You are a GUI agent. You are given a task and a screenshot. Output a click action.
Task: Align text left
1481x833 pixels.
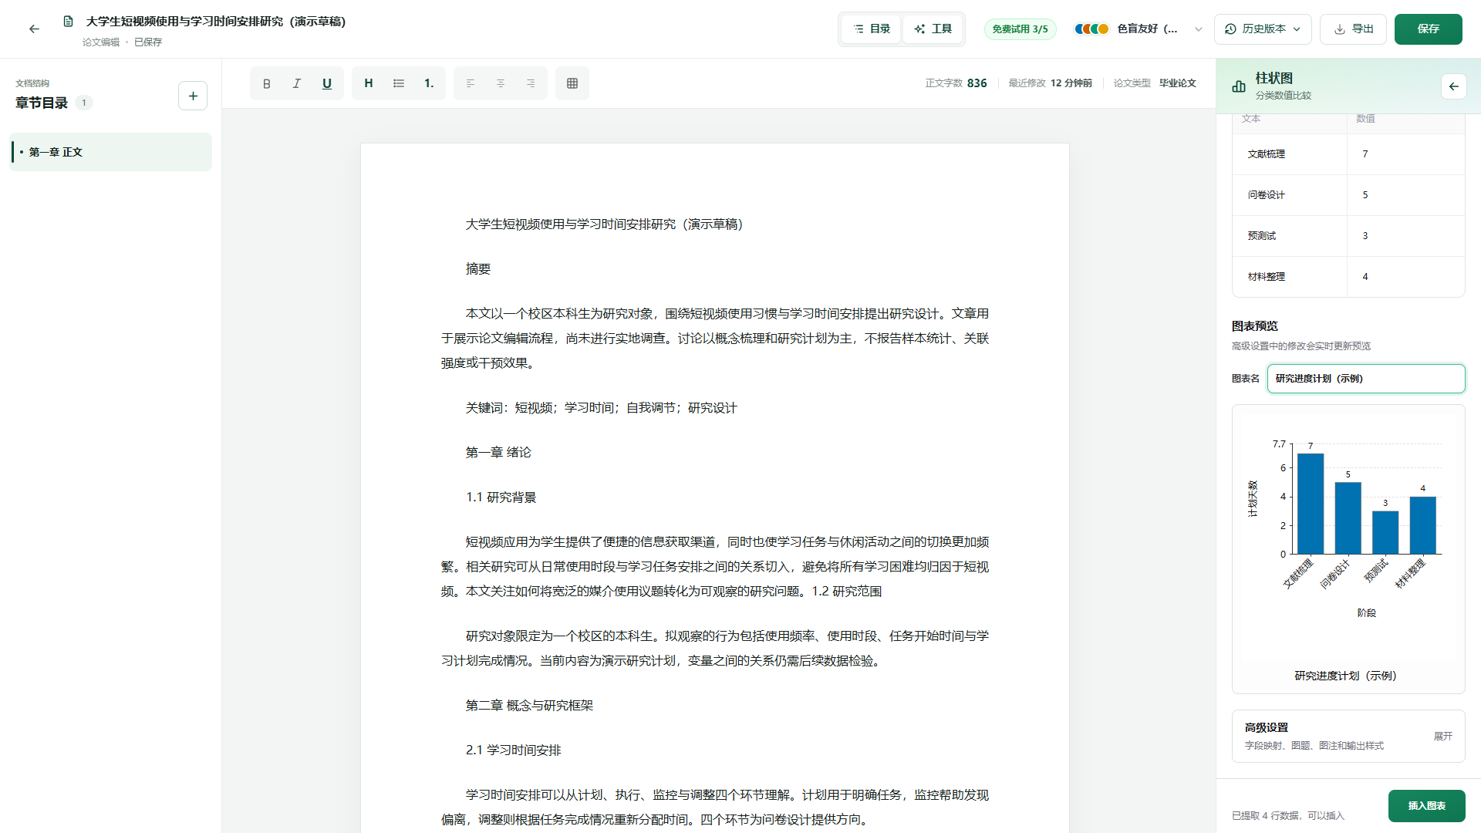471,83
